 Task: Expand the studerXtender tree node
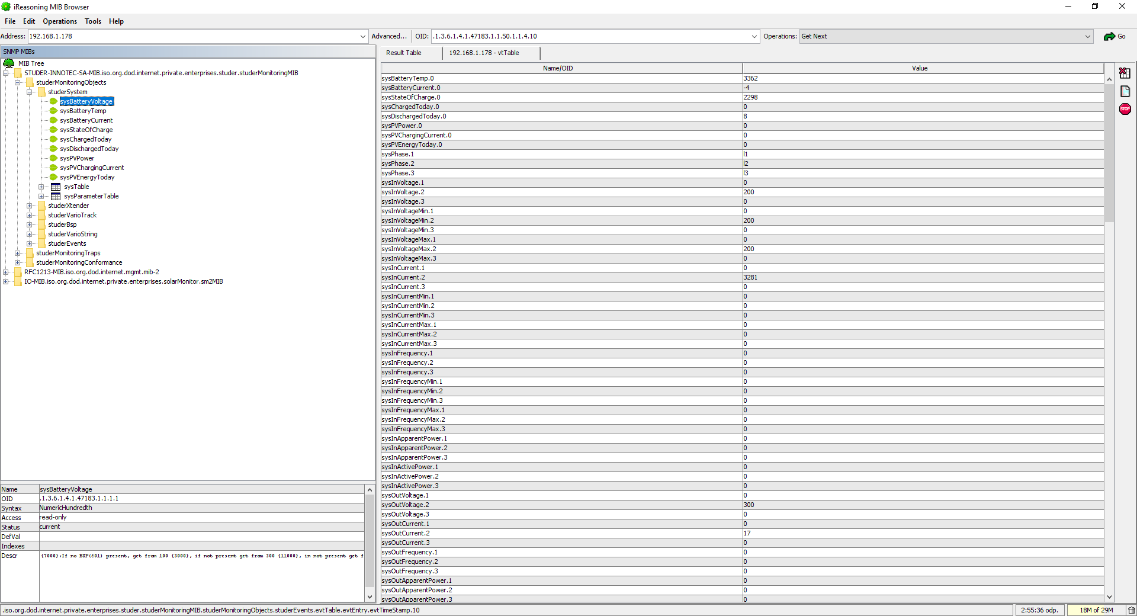click(x=29, y=206)
